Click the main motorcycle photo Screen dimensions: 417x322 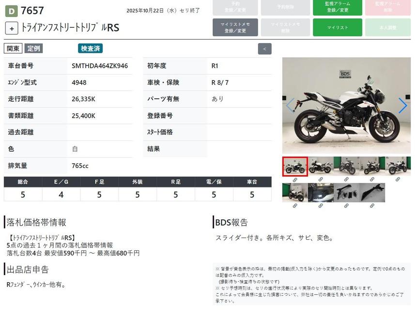click(x=346, y=106)
